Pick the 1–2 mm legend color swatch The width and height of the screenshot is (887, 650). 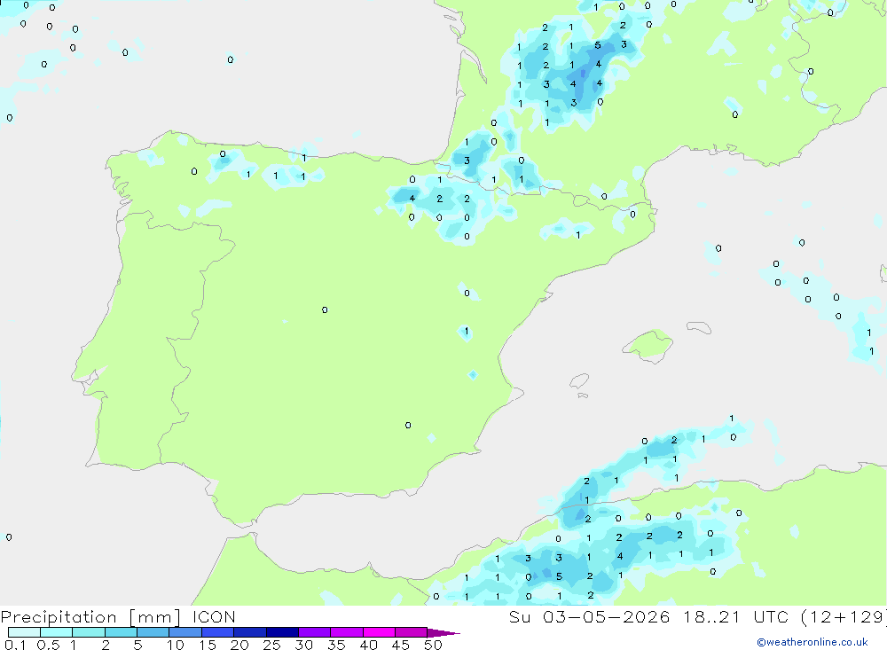[x=89, y=632]
